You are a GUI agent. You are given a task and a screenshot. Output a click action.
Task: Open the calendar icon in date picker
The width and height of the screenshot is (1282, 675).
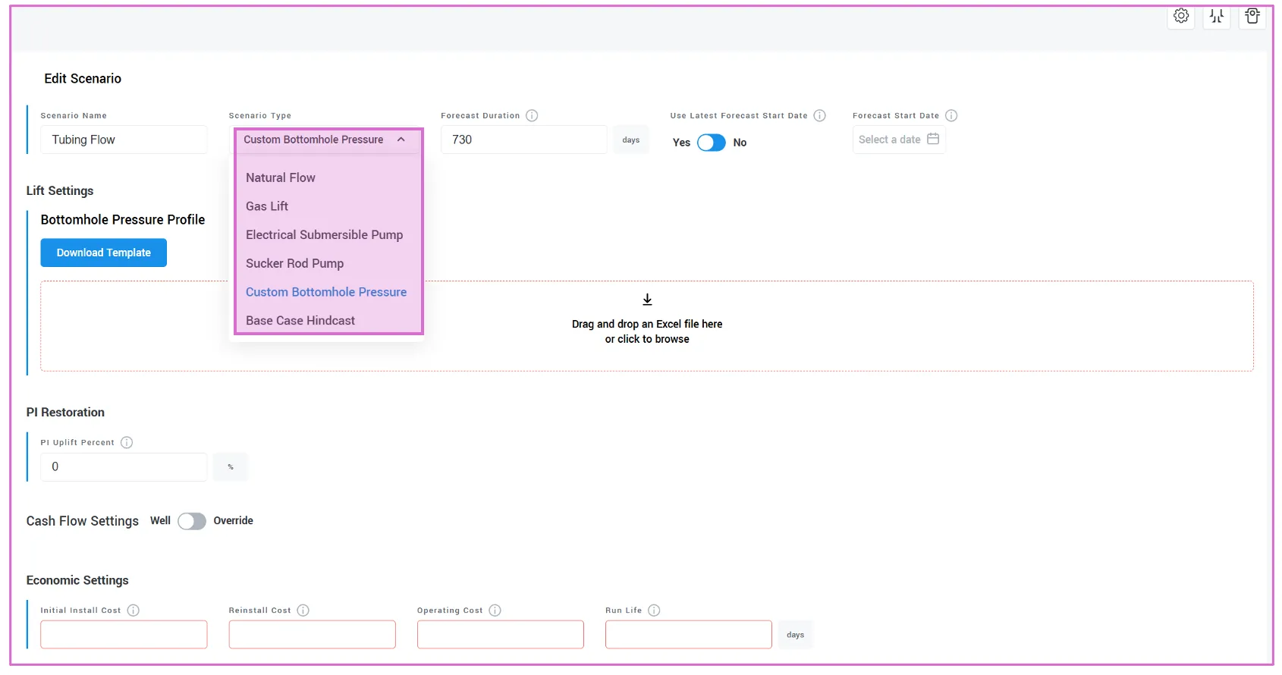coord(933,139)
